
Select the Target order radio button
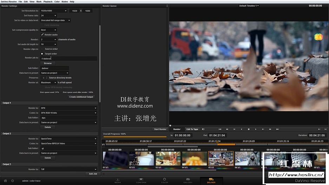[42, 54]
